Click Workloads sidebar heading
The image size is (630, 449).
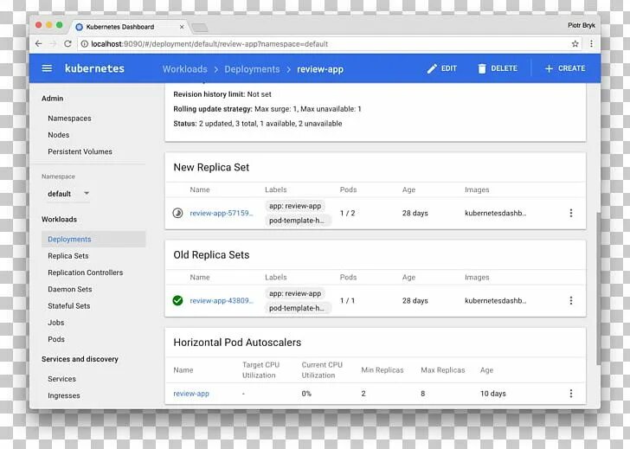coord(59,219)
